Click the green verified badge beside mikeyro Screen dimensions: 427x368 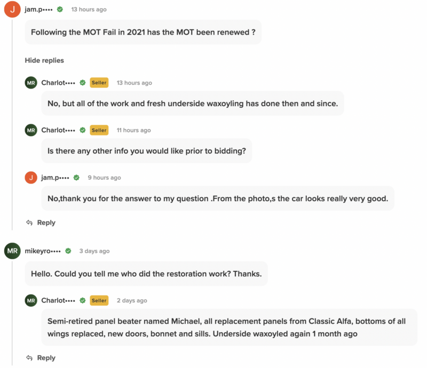pos(68,251)
